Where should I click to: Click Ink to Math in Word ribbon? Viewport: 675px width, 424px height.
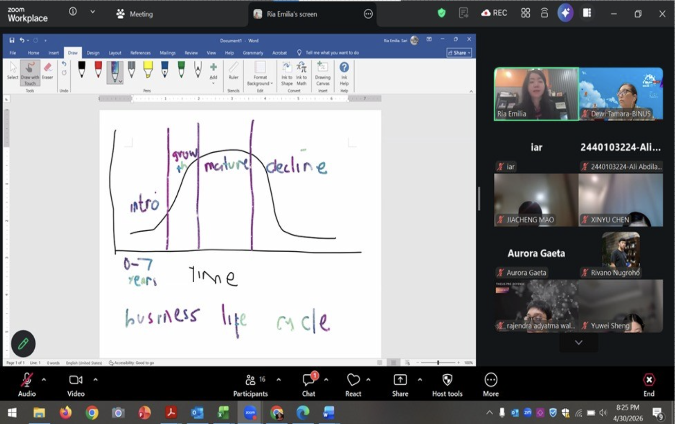click(301, 74)
